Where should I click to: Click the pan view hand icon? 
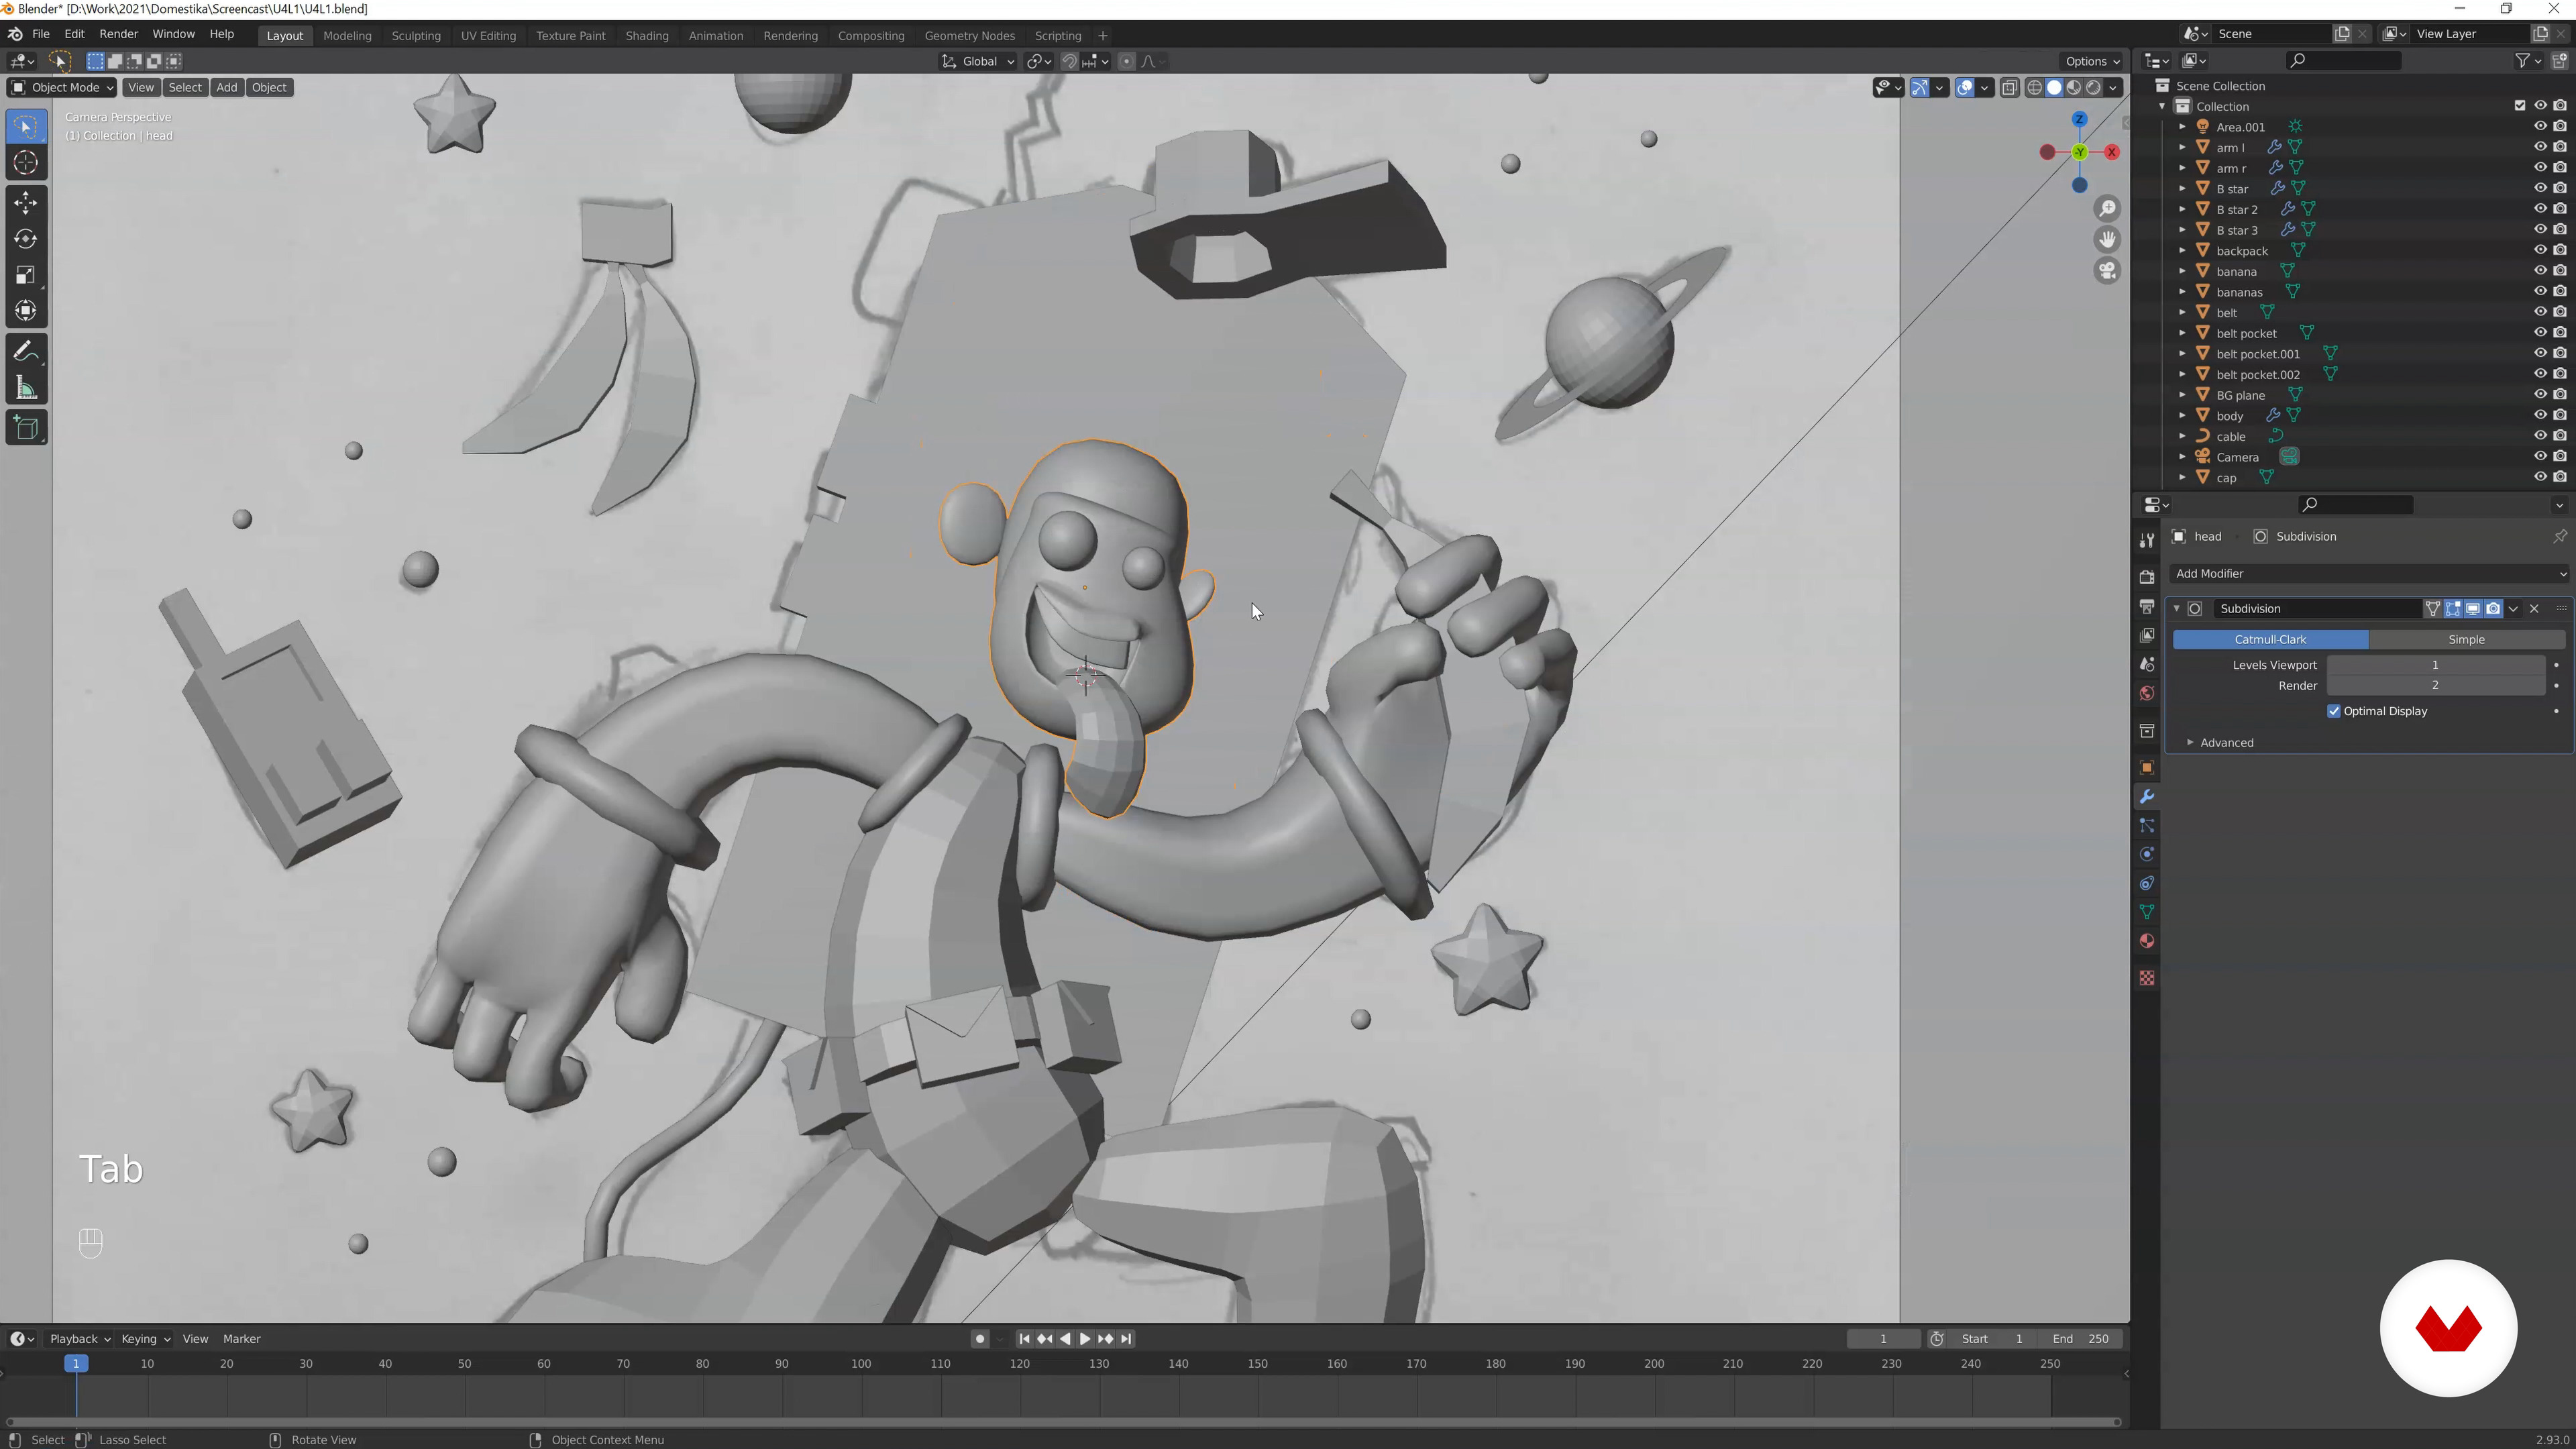pos(2107,240)
